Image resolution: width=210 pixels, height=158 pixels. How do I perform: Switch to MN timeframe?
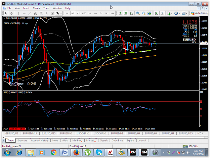pos(112,13)
